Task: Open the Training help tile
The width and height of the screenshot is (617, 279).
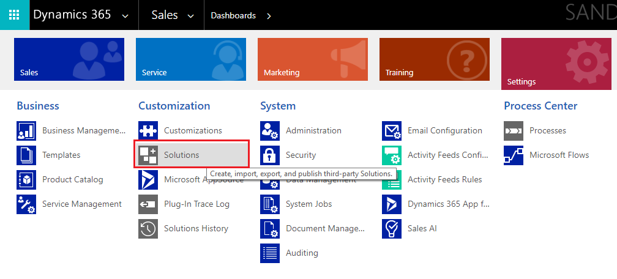Action: (x=434, y=59)
